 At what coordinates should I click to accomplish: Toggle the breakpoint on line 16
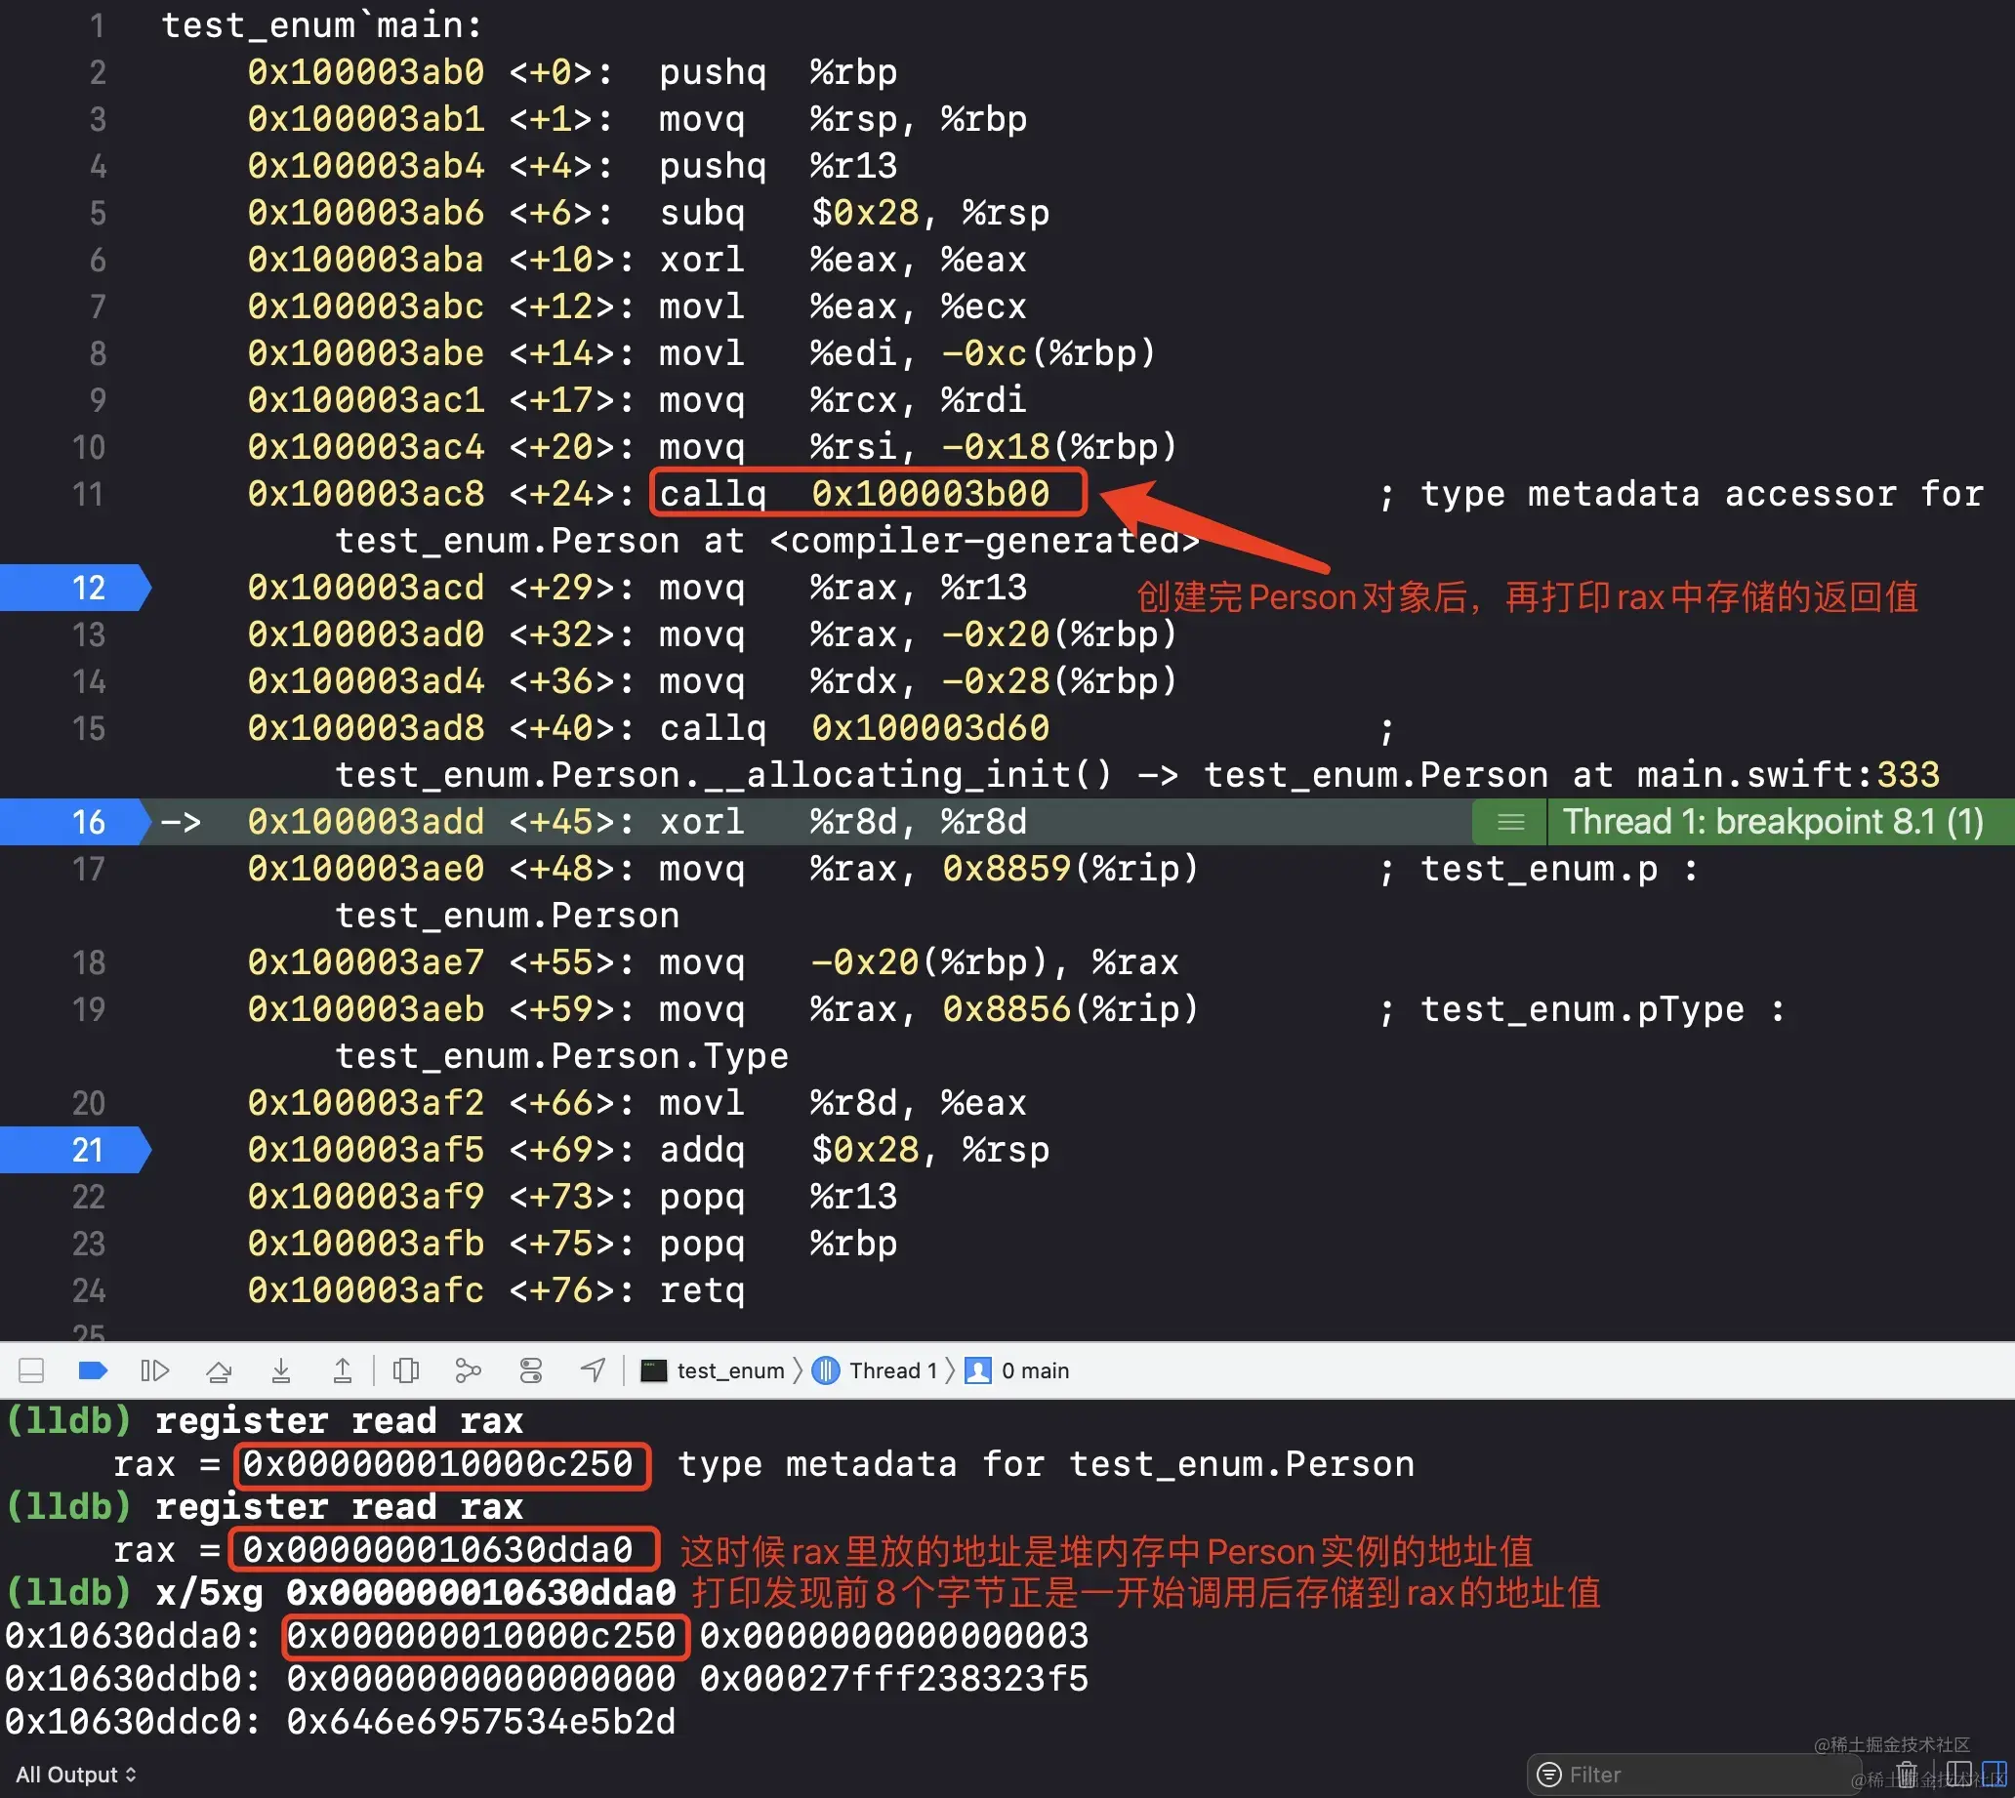pyautogui.click(x=75, y=822)
